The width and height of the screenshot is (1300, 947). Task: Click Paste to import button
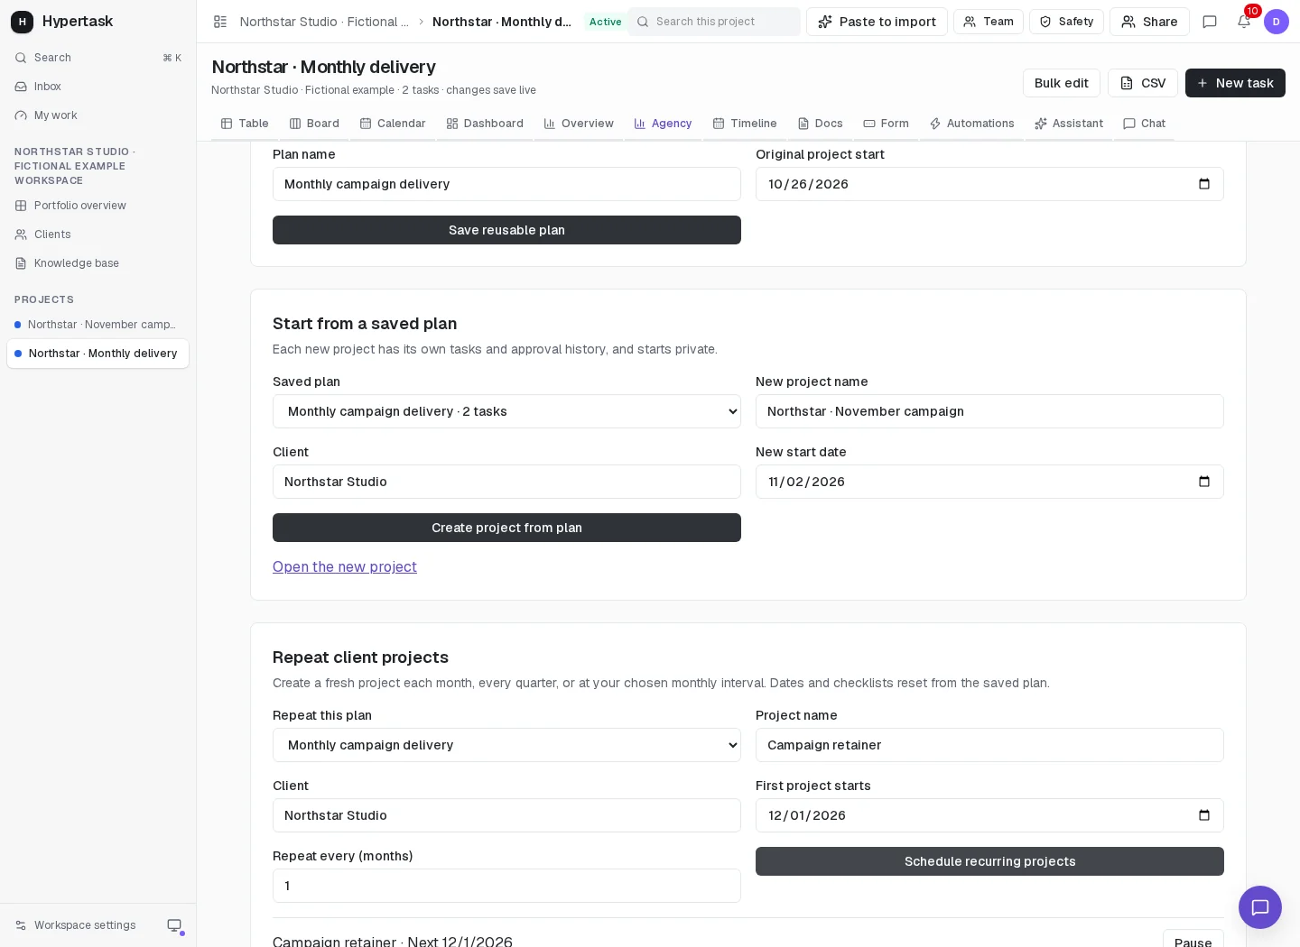point(877,22)
